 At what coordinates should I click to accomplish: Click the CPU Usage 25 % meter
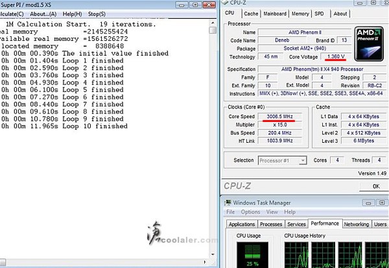pyautogui.click(x=252, y=255)
